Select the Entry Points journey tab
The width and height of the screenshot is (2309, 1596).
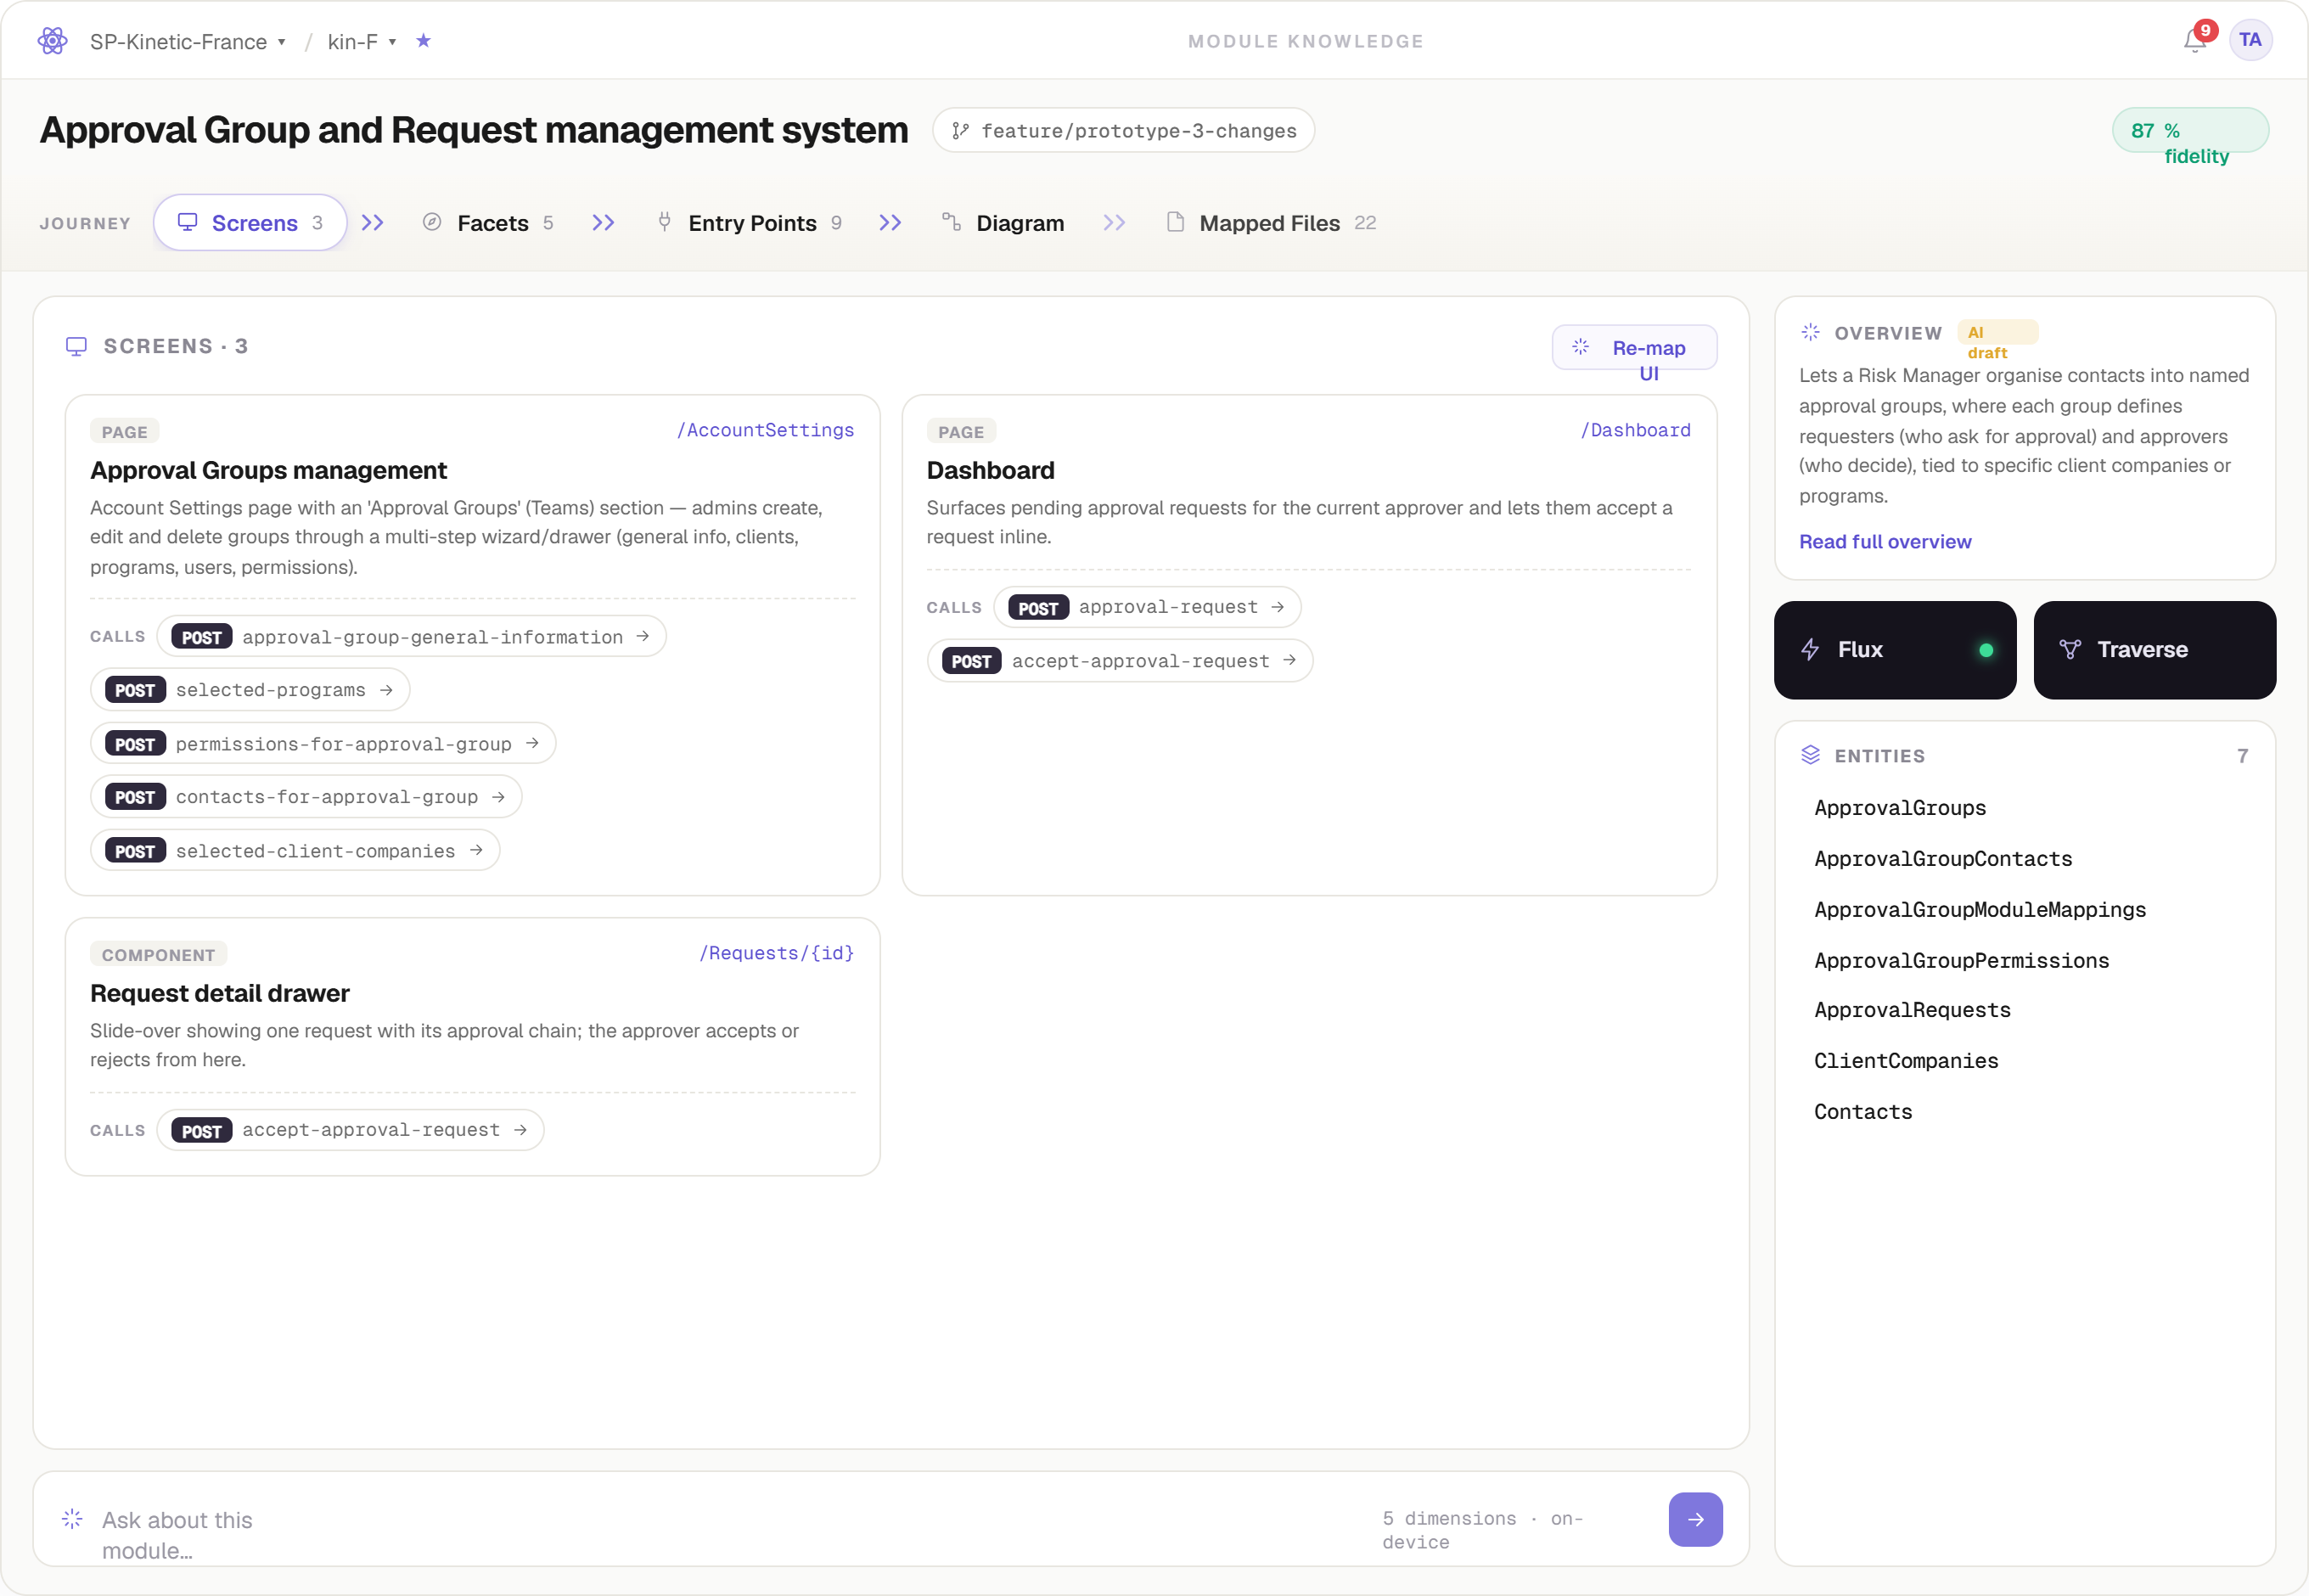click(x=749, y=222)
